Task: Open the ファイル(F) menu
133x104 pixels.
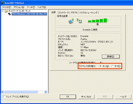Action: (x=6, y=7)
